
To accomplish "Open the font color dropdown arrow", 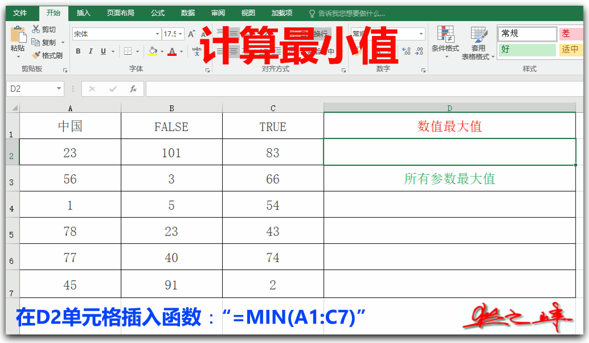I will point(182,51).
